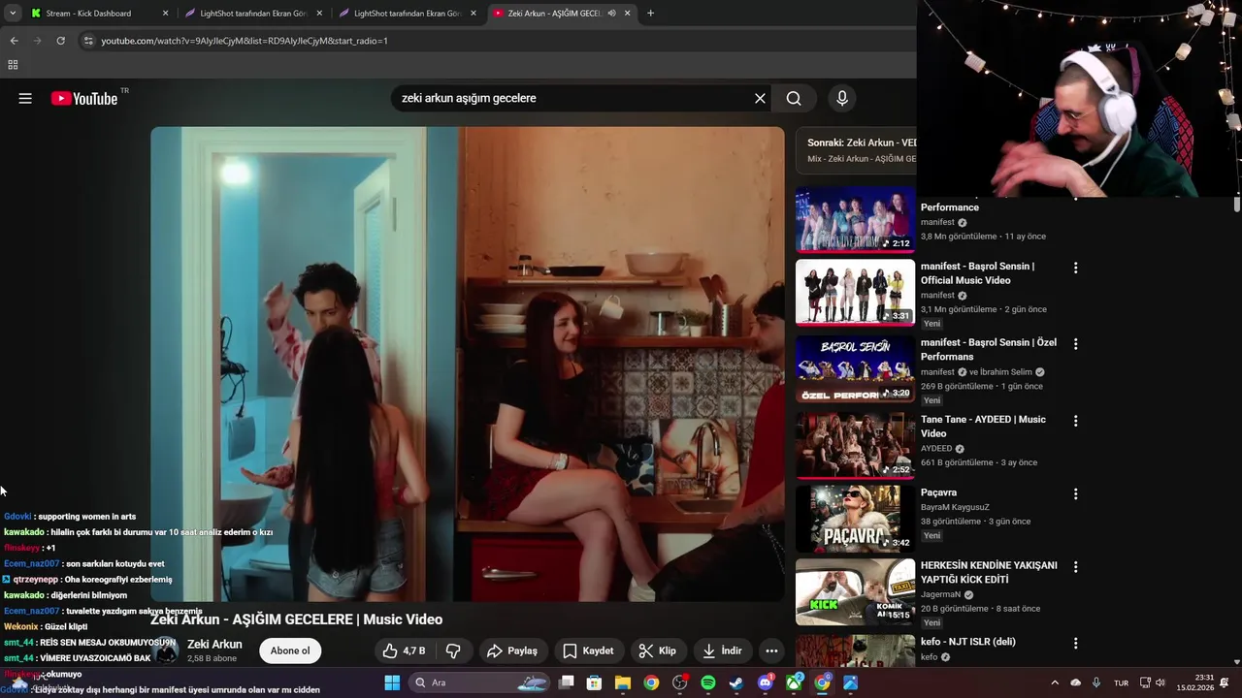The width and height of the screenshot is (1242, 698).
Task: Open the Tane Tane - AYDEED title link
Action: 983,427
